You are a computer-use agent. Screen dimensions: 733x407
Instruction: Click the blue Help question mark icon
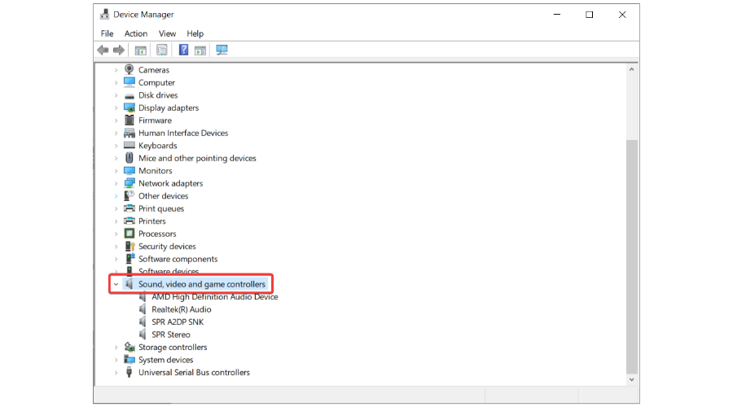(184, 50)
